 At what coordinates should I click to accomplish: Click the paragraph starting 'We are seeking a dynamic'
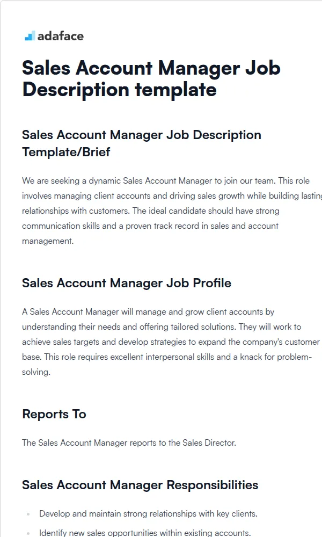[x=172, y=211]
